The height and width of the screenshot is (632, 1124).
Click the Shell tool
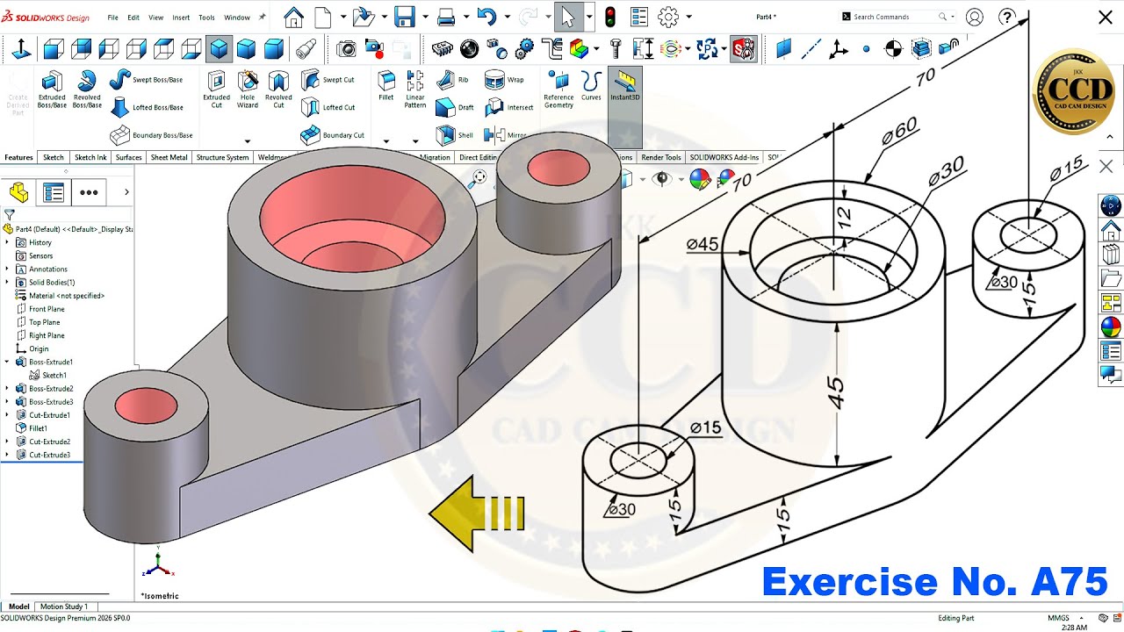(x=455, y=135)
